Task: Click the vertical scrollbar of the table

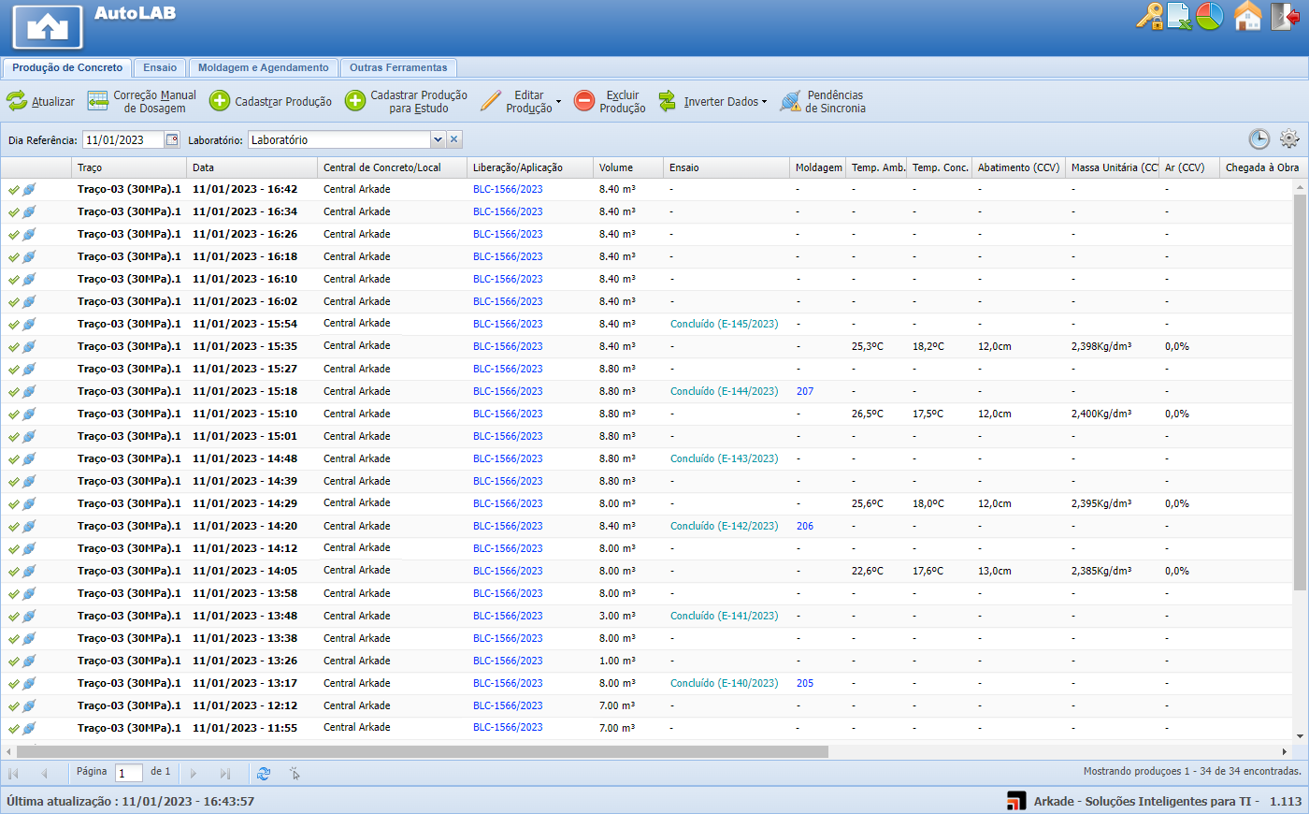Action: click(1300, 393)
